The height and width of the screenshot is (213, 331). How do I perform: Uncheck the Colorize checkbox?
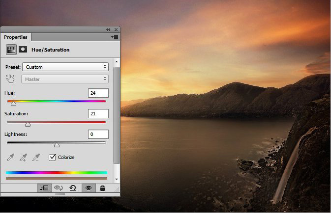point(52,158)
